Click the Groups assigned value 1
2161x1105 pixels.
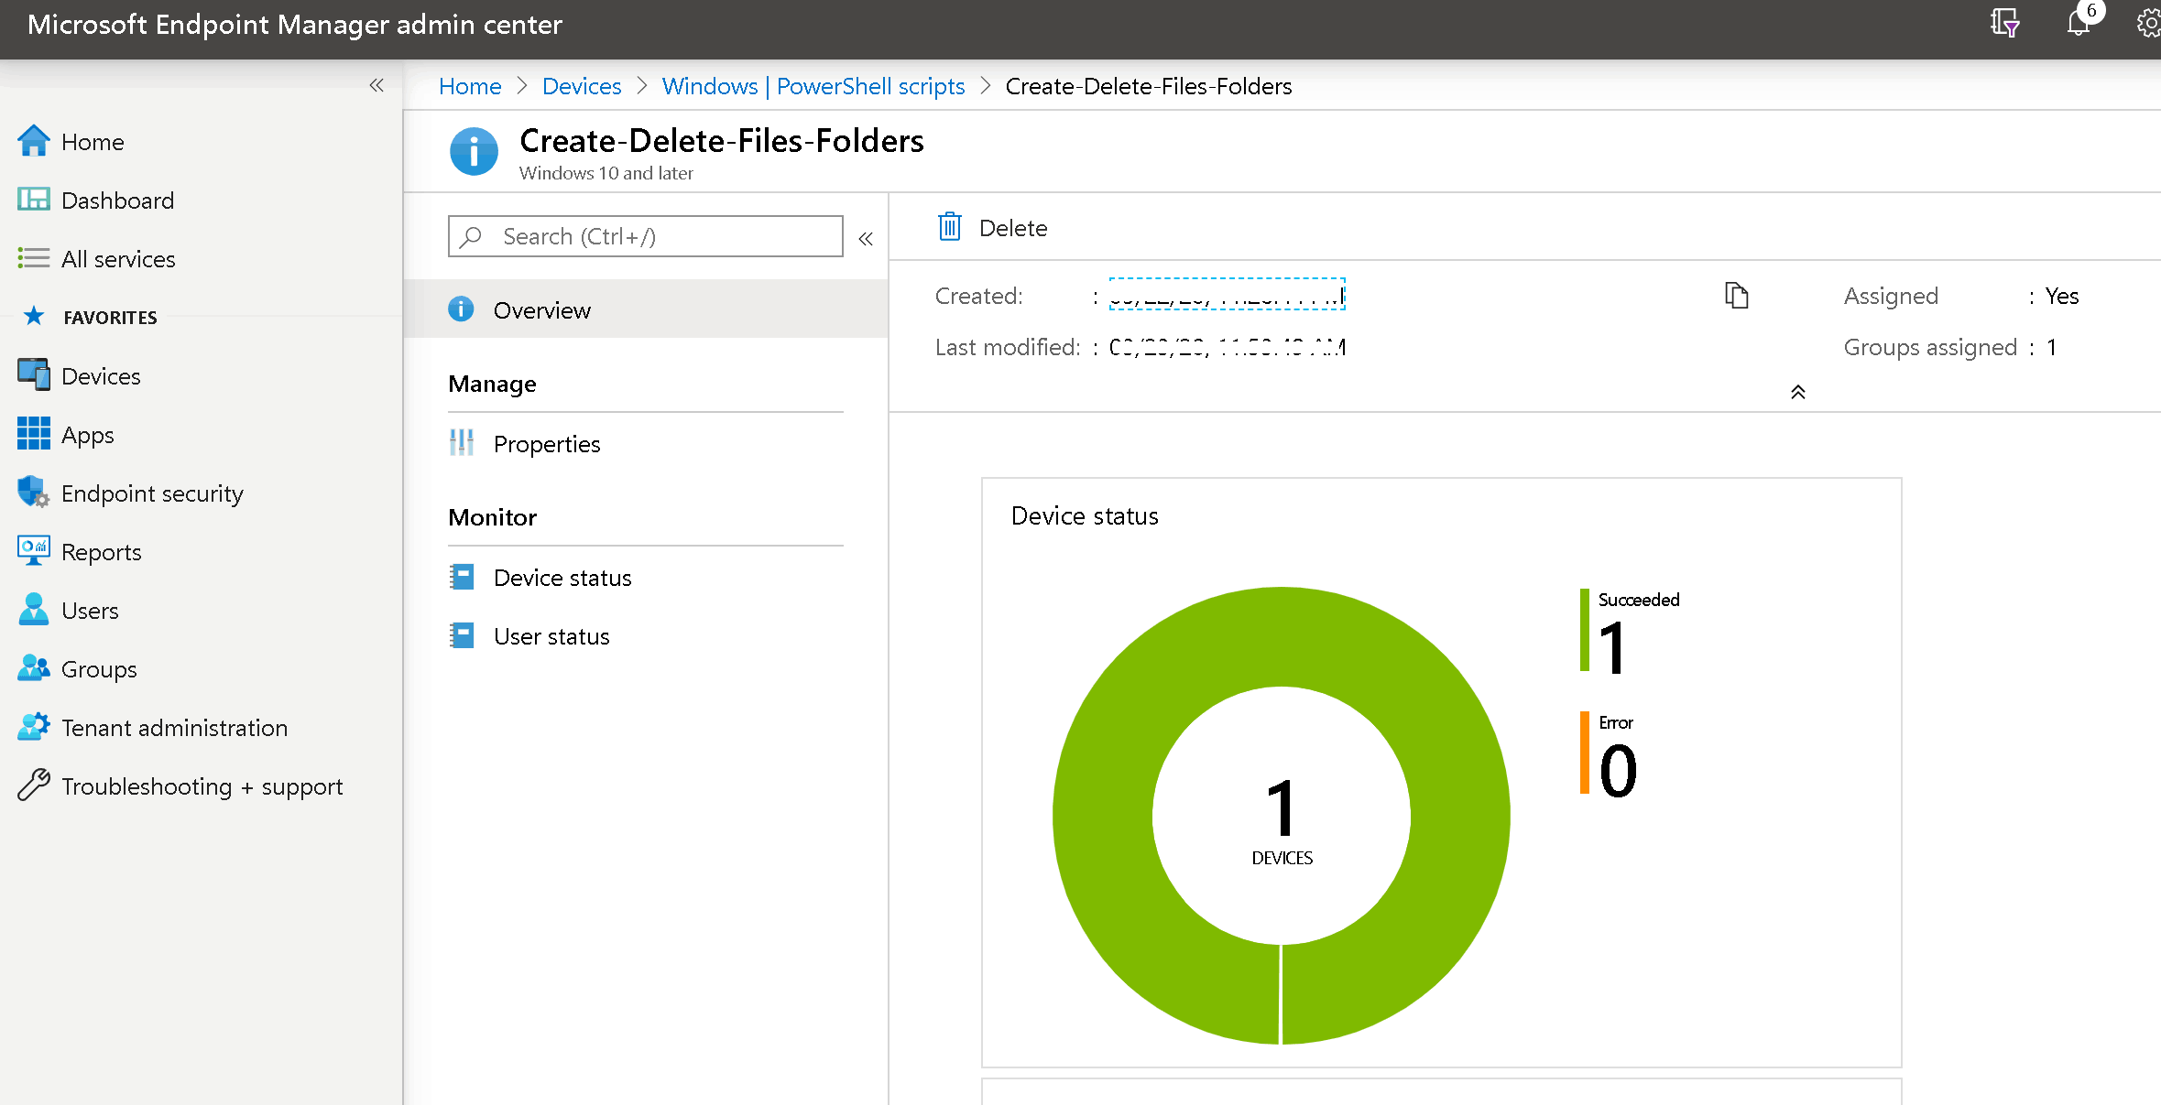(x=2052, y=347)
